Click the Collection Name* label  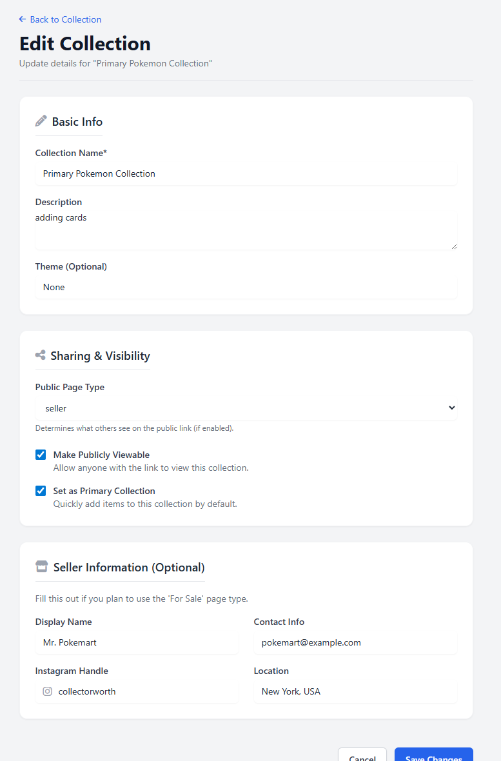71,153
